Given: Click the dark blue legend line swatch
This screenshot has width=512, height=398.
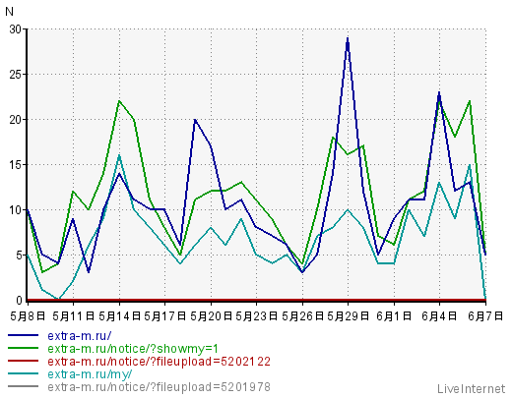Looking at the screenshot, I should 24,335.
